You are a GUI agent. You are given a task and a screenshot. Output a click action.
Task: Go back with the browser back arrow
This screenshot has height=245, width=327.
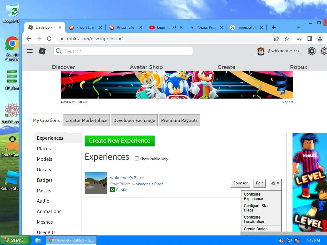[x=29, y=39]
